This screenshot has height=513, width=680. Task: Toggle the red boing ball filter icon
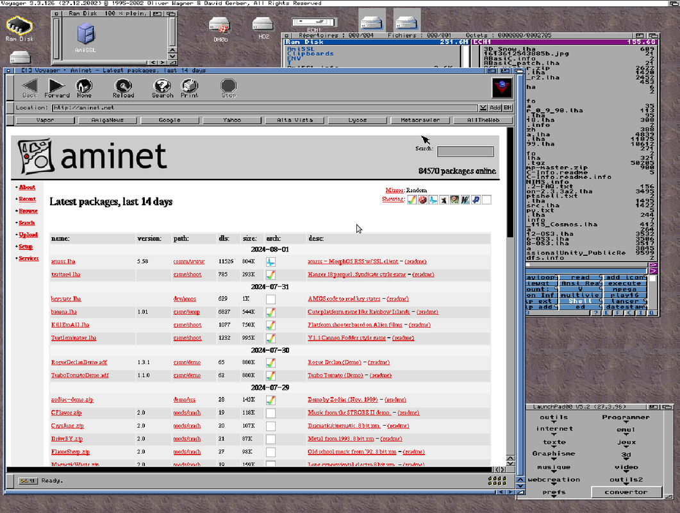[422, 199]
